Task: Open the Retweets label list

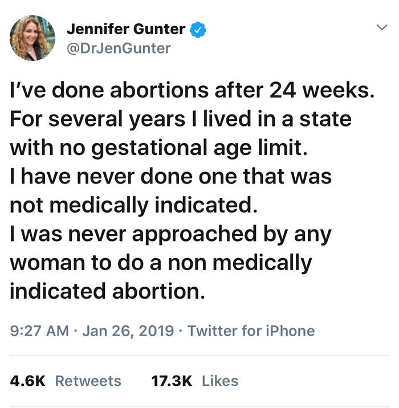Action: (x=88, y=381)
